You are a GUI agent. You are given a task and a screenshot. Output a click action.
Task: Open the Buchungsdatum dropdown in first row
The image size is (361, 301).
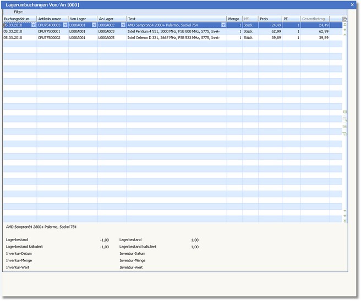tap(34, 25)
